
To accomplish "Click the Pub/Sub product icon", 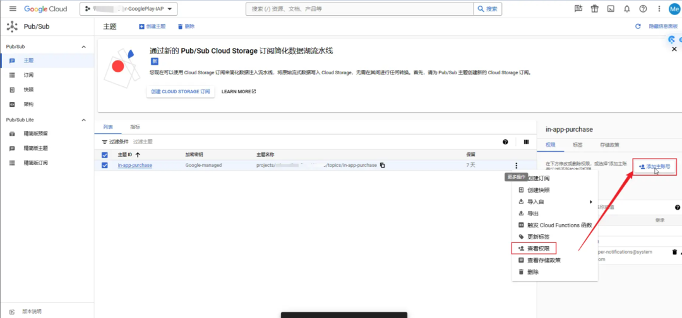I will point(12,26).
